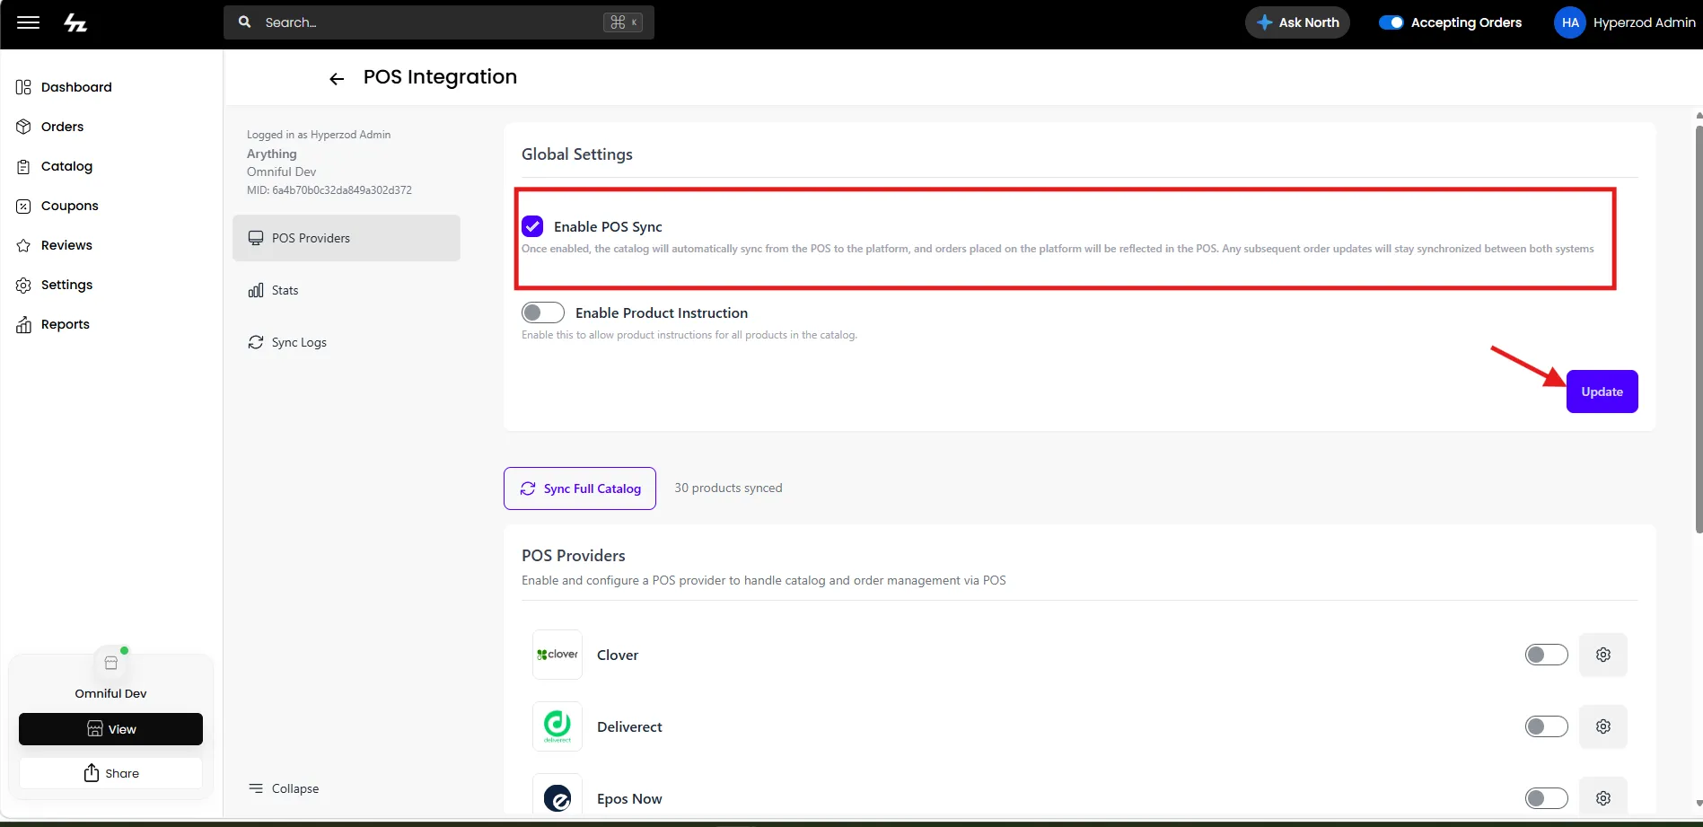Screen dimensions: 1703x827
Task: Click the search magnifier icon
Action: click(244, 22)
